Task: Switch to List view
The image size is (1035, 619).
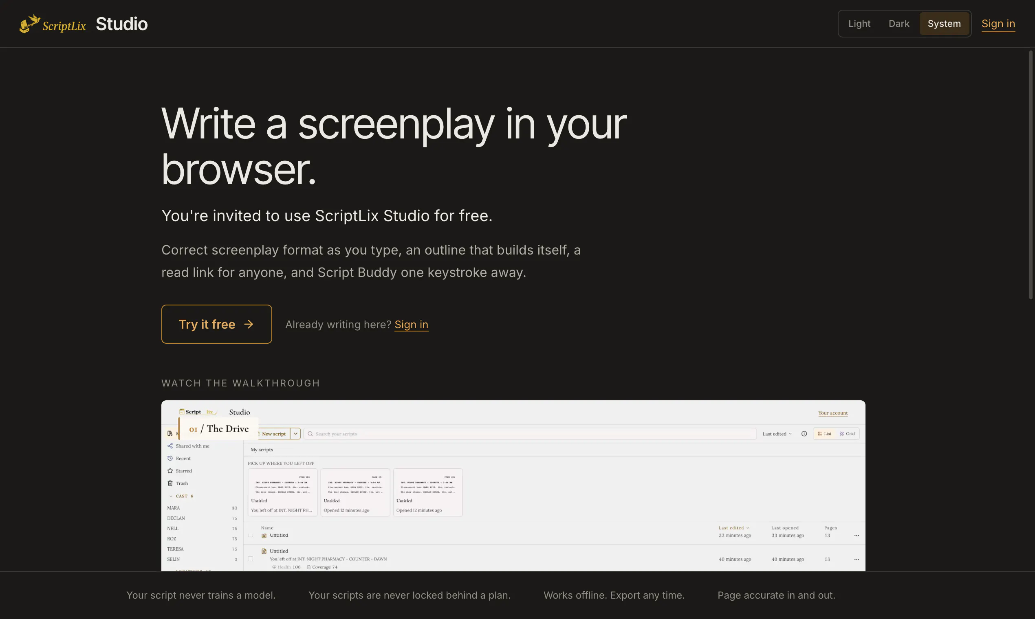Action: 824,434
